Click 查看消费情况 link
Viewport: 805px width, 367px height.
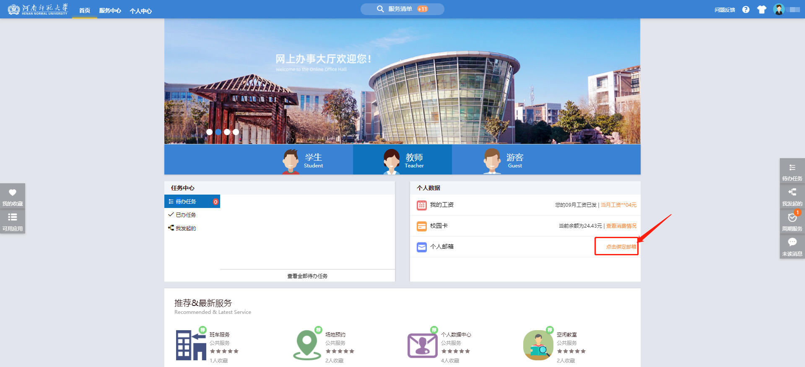[x=621, y=226]
